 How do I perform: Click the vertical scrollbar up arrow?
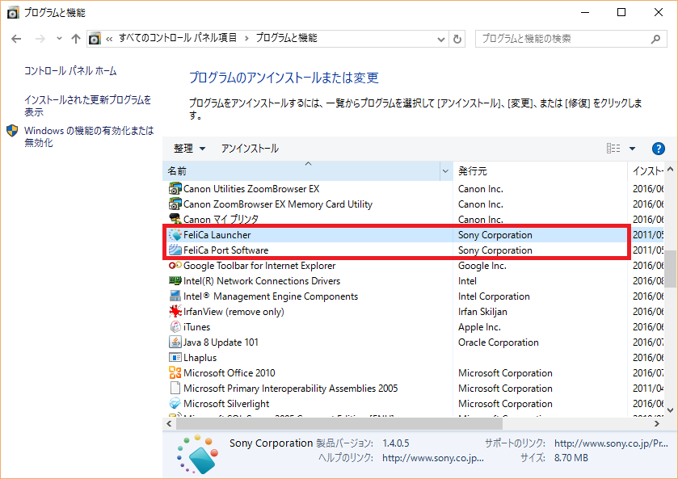coord(670,169)
